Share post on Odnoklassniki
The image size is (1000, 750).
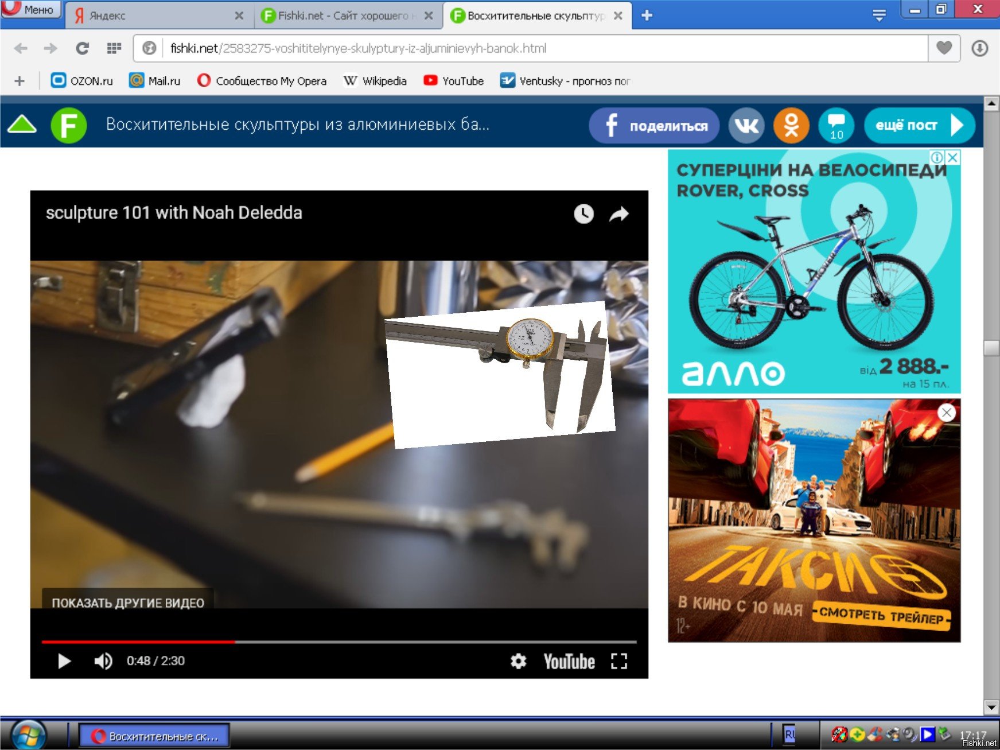[x=791, y=125]
